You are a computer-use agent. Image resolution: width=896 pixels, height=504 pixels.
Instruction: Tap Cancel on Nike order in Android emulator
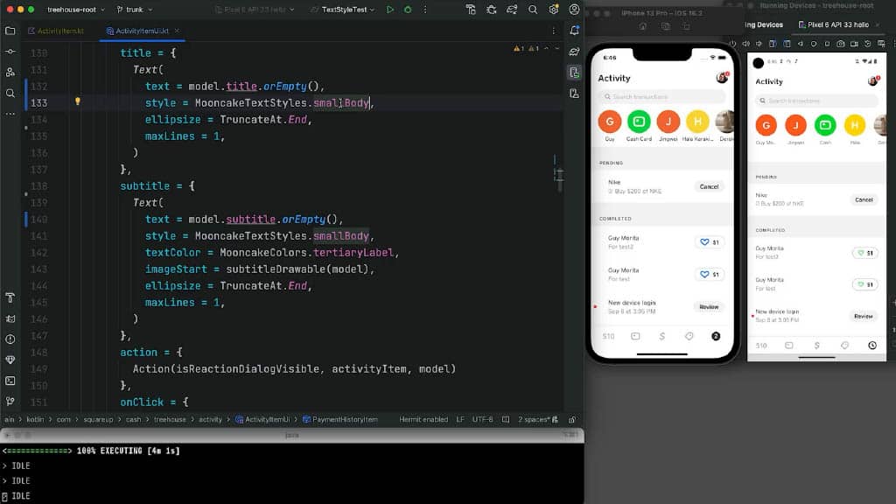(864, 200)
